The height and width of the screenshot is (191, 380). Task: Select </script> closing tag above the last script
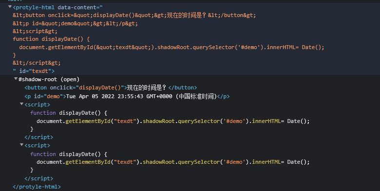39,137
